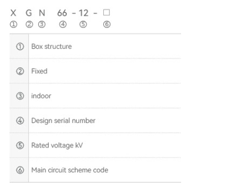Click Rated voltage kV text
This screenshot has height=188, width=235.
(57, 145)
